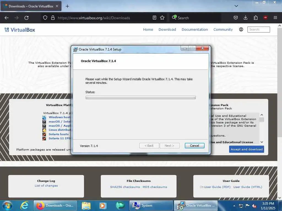Open the Home menu on VirtualBox site

tap(148, 30)
